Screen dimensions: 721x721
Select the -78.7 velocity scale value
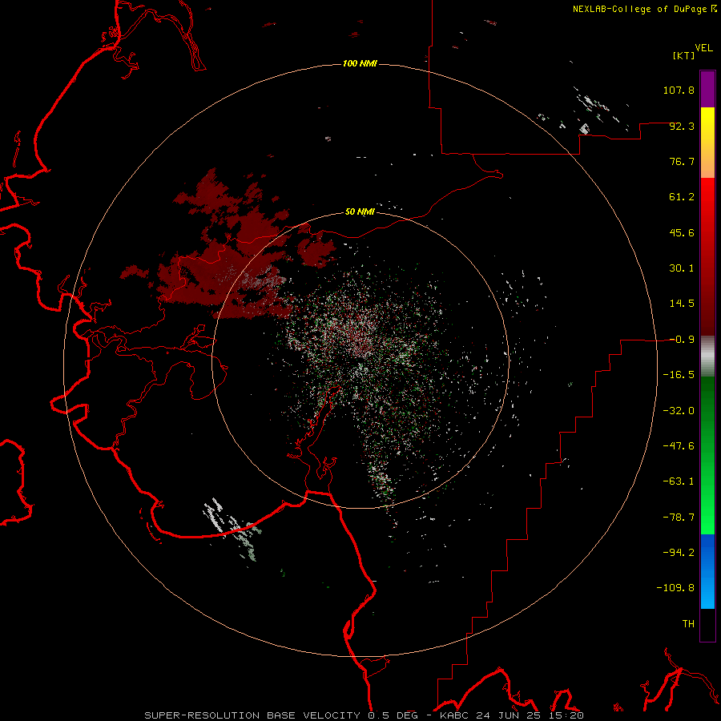[679, 518]
